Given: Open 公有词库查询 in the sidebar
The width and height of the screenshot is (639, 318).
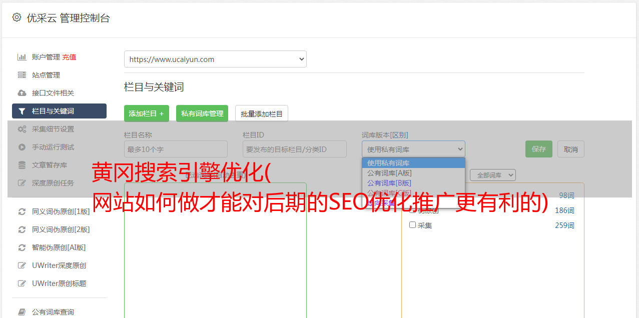Looking at the screenshot, I should [53, 312].
